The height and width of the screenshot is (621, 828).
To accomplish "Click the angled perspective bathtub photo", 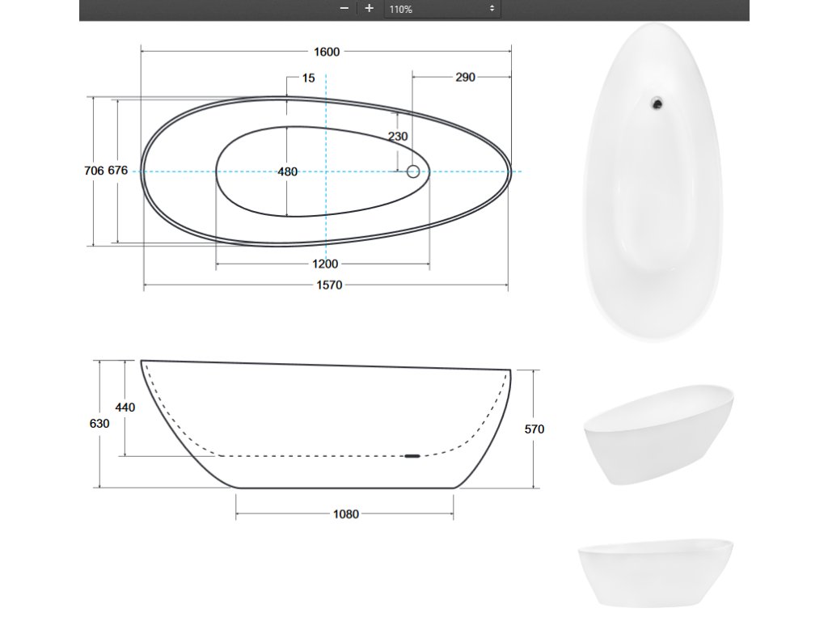I will (658, 434).
